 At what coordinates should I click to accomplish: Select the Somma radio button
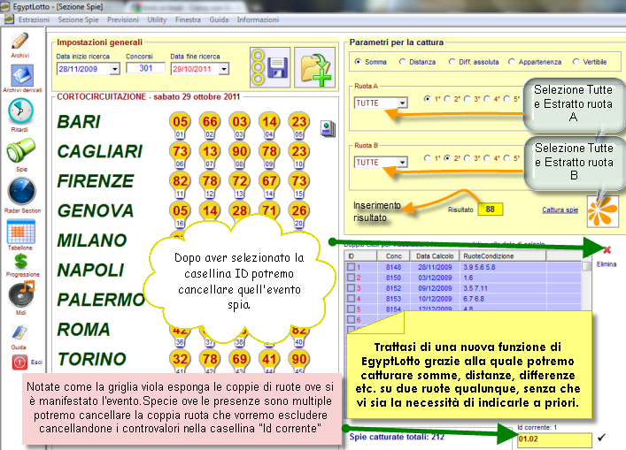tap(358, 61)
